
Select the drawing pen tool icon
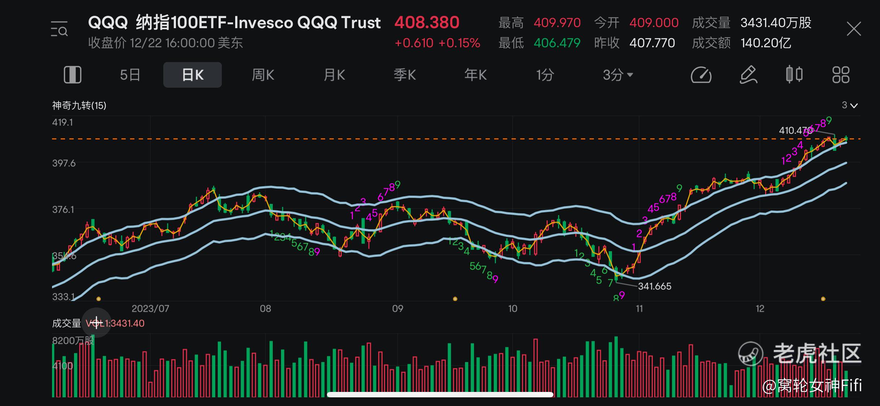[748, 75]
